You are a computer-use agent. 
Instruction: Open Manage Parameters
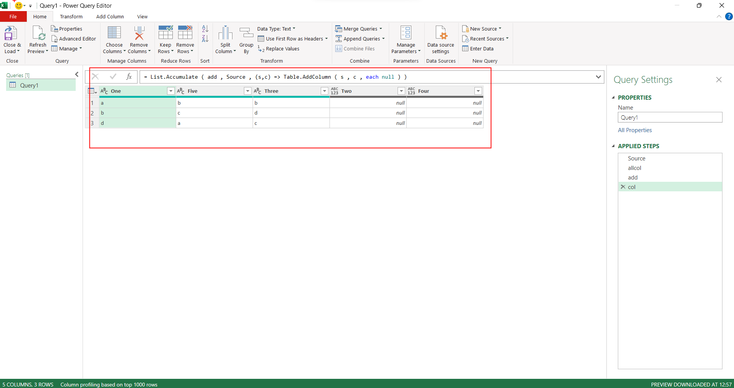click(x=406, y=40)
